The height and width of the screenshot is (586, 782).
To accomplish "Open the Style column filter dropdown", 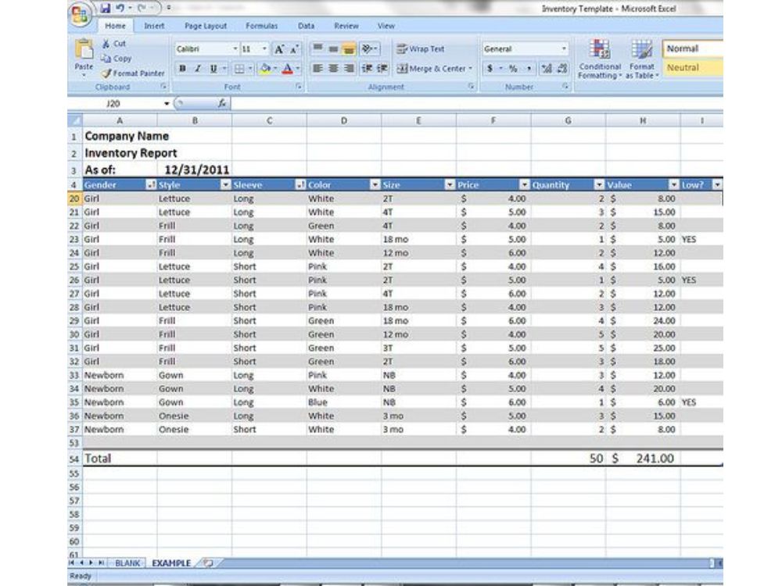I will pos(225,185).
